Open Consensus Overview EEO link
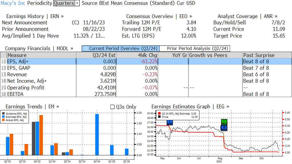Viewport: 292px width, 164px height. point(159,16)
